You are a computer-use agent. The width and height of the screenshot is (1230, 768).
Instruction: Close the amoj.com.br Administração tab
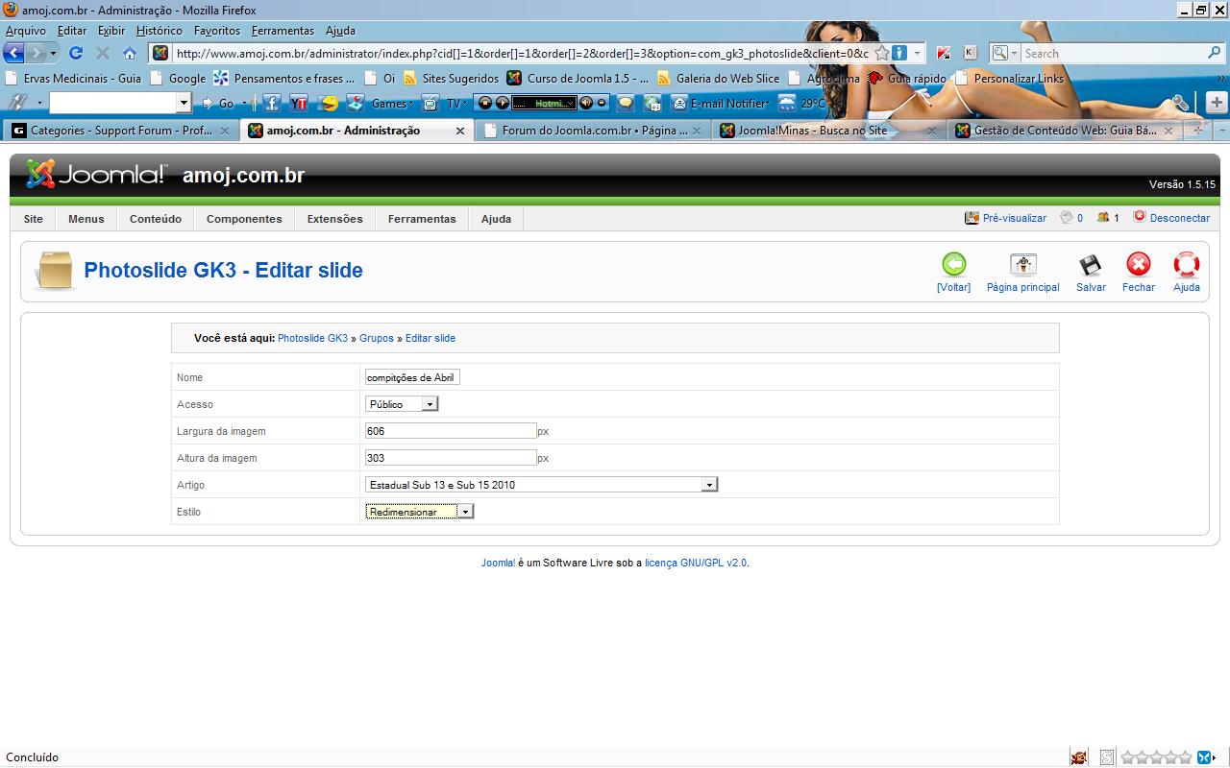[462, 131]
